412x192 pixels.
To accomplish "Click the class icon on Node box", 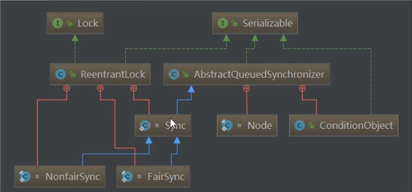I will 227,125.
